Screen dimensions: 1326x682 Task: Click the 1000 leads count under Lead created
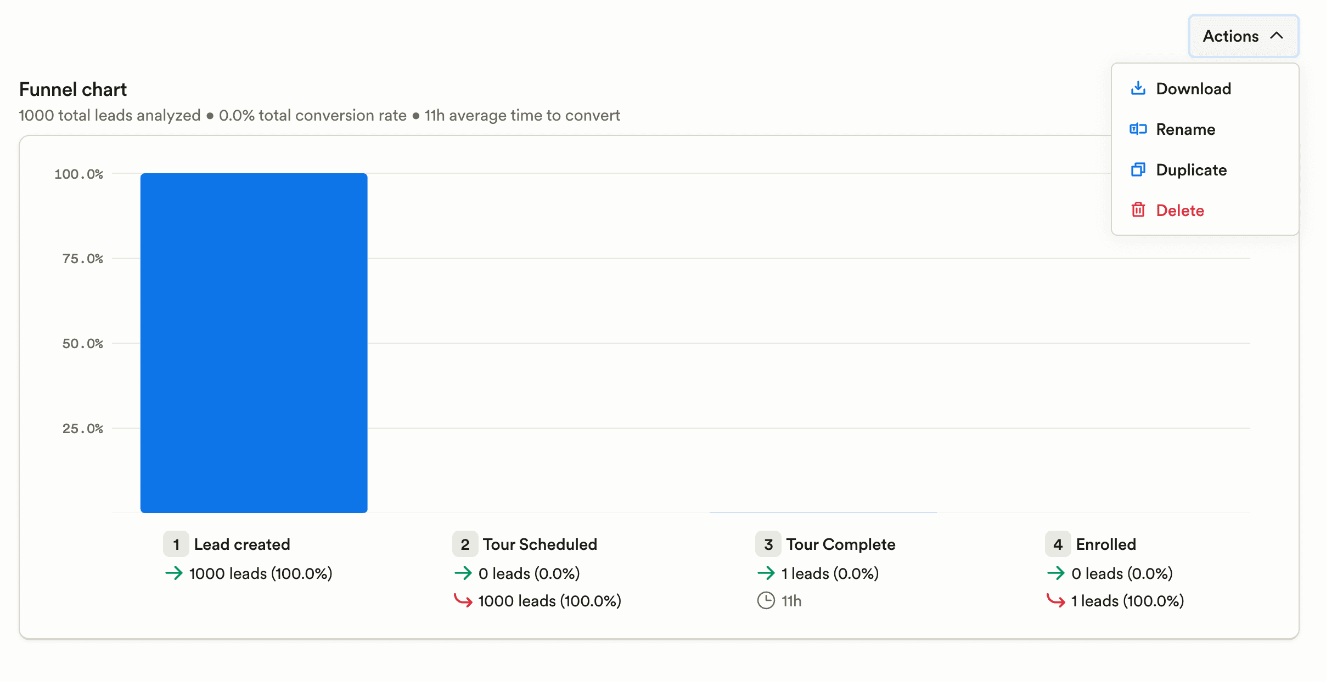260,573
